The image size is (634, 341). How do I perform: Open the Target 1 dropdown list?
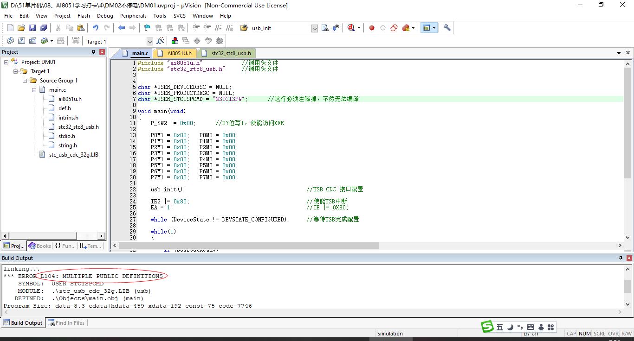pyautogui.click(x=149, y=42)
